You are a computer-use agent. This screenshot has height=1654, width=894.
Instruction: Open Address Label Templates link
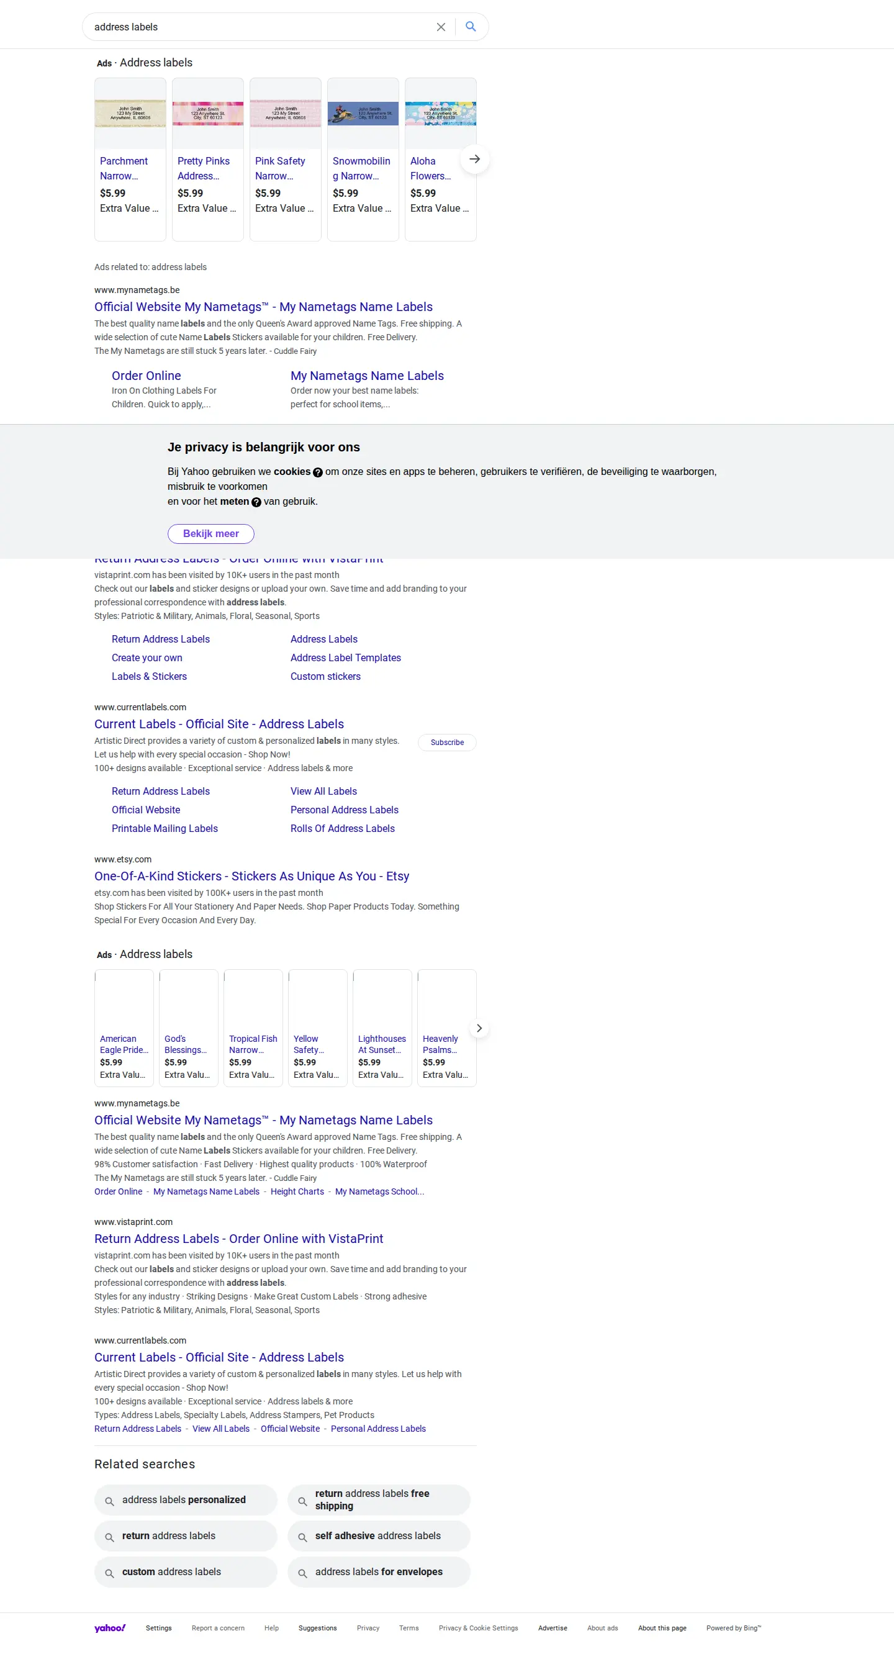[346, 658]
